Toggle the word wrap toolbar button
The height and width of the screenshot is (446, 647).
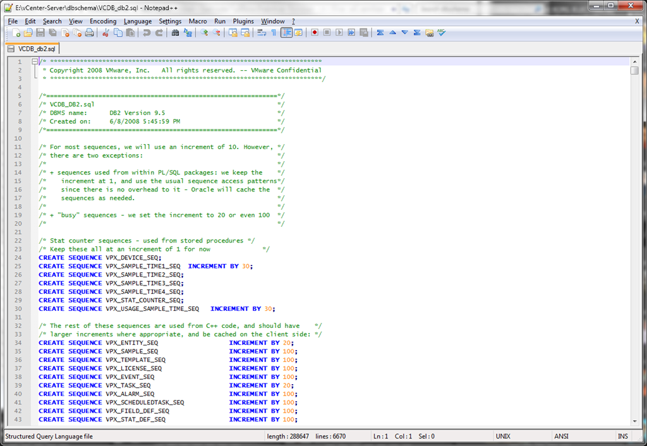262,33
